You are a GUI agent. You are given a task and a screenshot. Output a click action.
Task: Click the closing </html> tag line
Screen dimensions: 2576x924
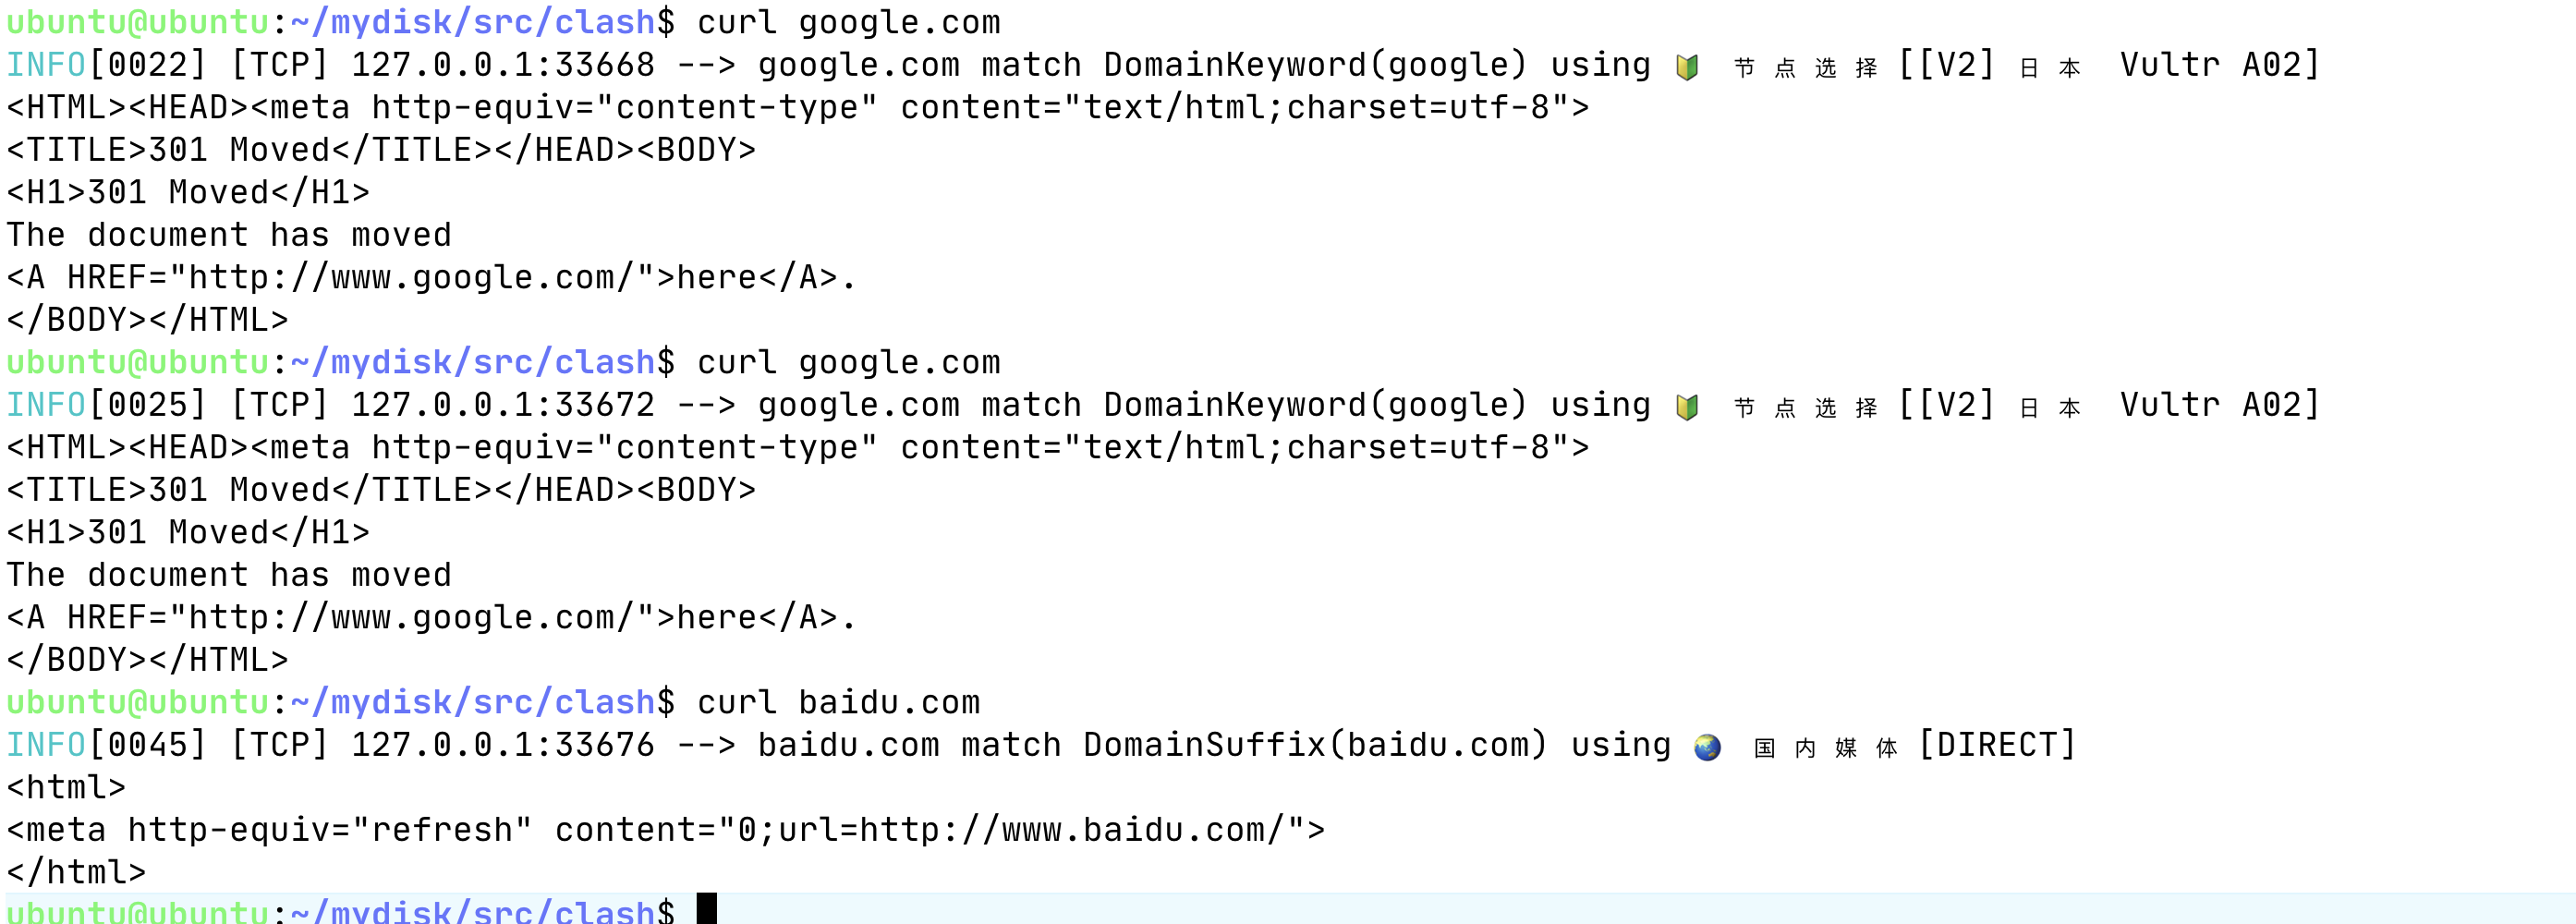[76, 872]
